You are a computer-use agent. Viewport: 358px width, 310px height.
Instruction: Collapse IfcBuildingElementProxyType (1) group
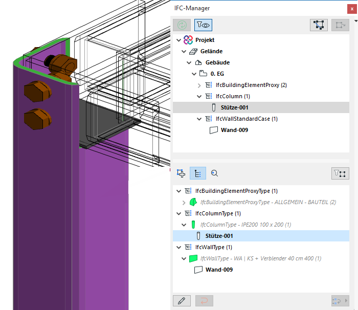(x=179, y=191)
